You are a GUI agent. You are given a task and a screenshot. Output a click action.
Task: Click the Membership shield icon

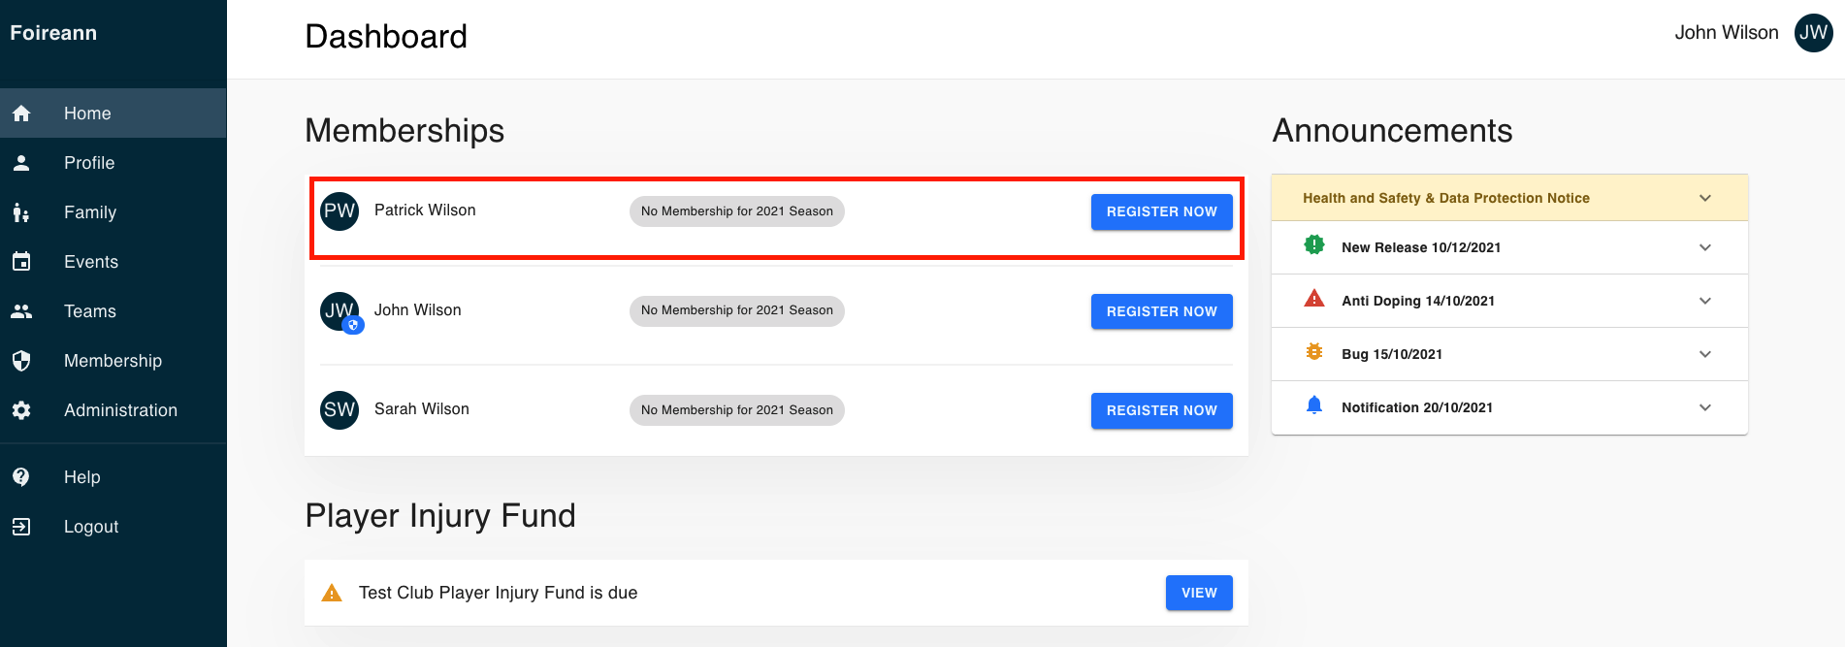(21, 361)
